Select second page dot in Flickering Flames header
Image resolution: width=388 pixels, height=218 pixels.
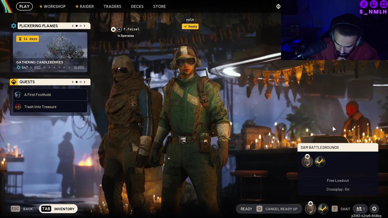[80, 26]
